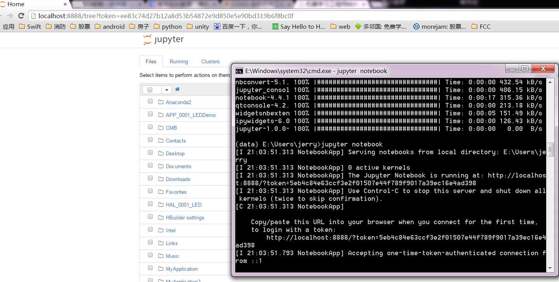Switch to the Files tab
Screen dimensions: 559x282
[151, 61]
